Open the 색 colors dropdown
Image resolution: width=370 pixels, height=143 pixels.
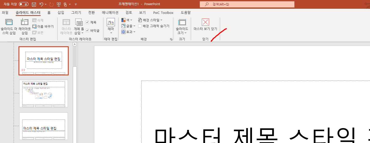127,20
